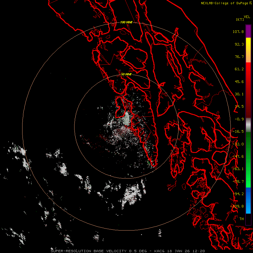Select the 61.2 velocity scale value
Screen dimensions: 253x253
click(239, 69)
